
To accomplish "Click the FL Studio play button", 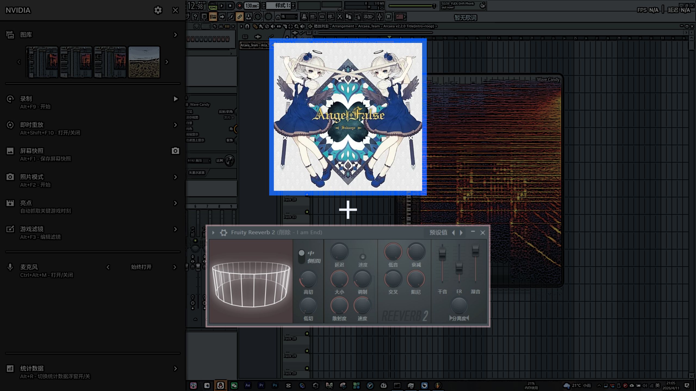I will pyautogui.click(x=222, y=5).
